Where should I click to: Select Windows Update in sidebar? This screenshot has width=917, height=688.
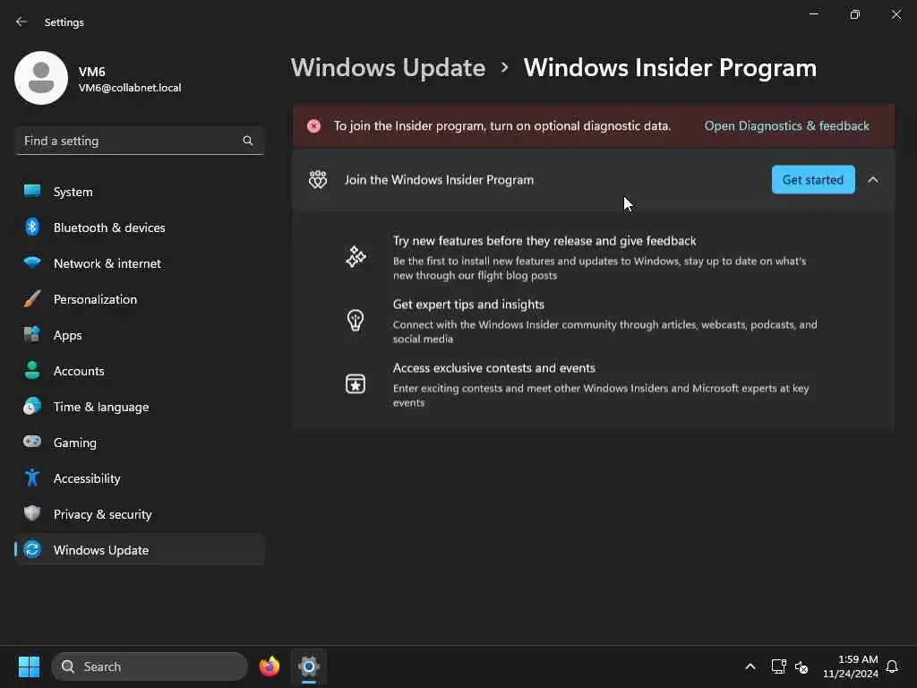[x=139, y=550]
